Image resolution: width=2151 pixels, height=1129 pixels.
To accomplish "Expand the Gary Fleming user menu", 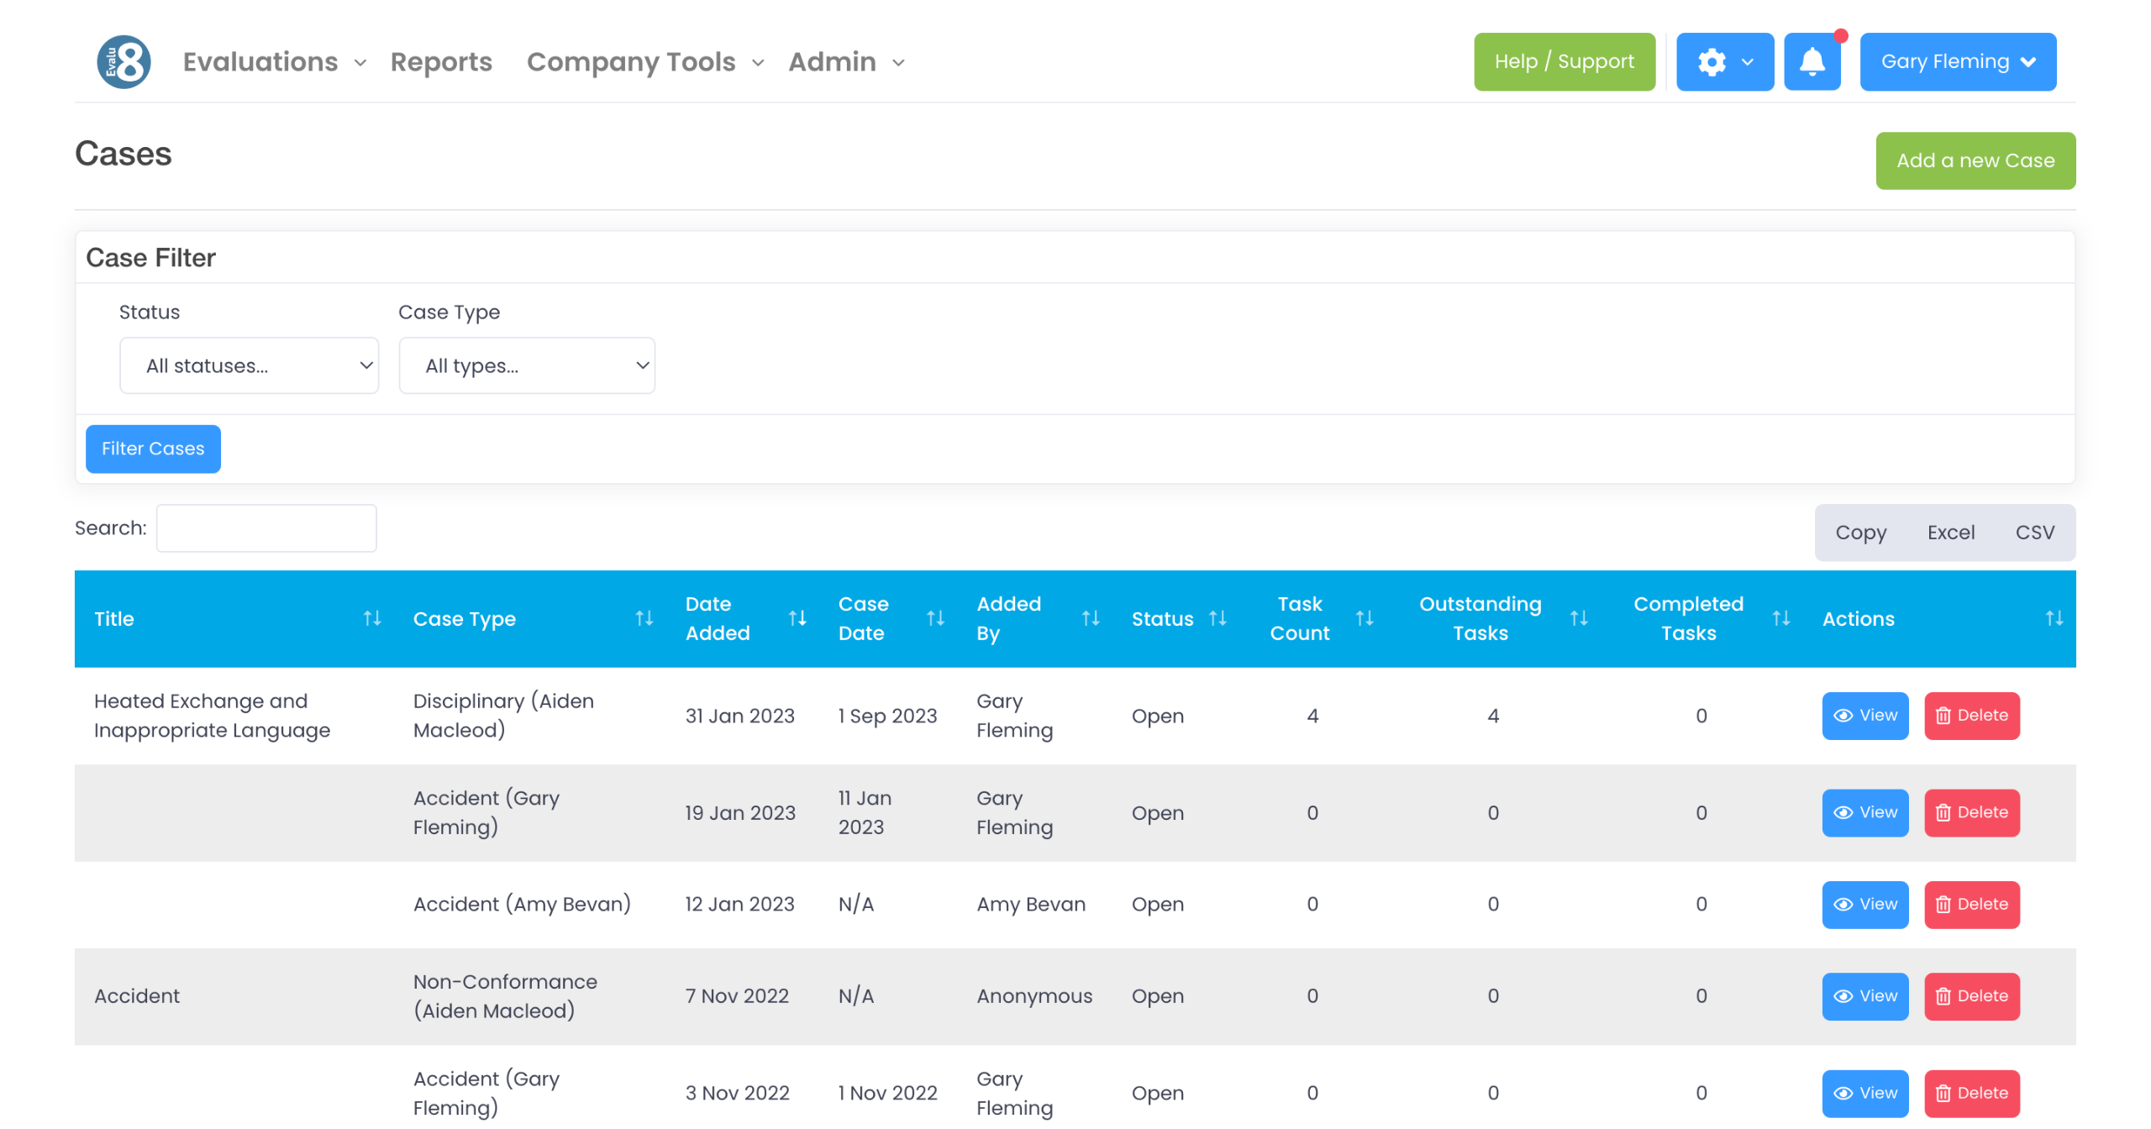I will (1957, 61).
